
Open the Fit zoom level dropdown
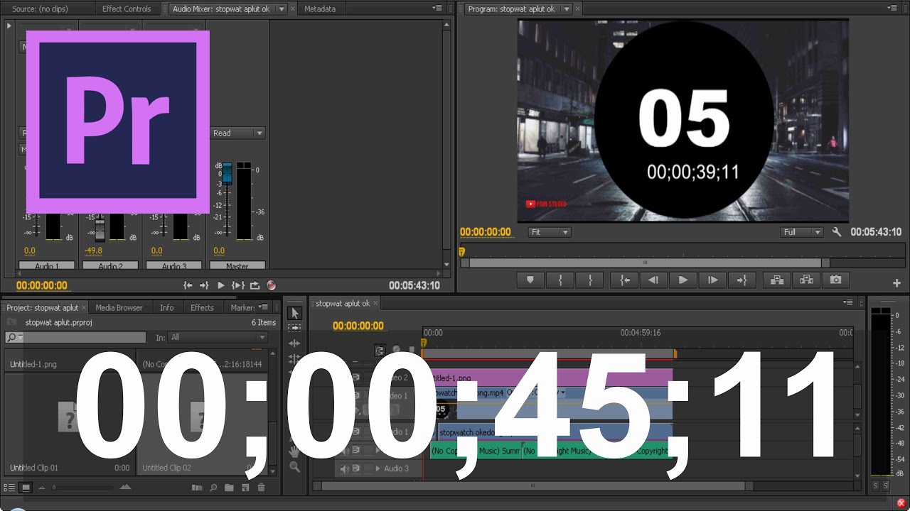(550, 232)
